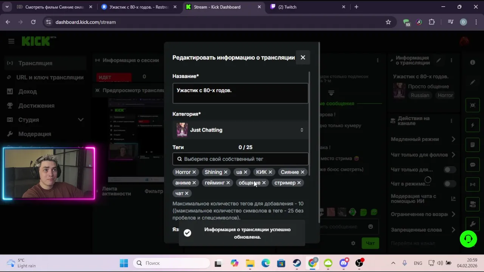Viewport: 484px width, 272px height.
Task: Send message with green Чат button
Action: coord(370,243)
